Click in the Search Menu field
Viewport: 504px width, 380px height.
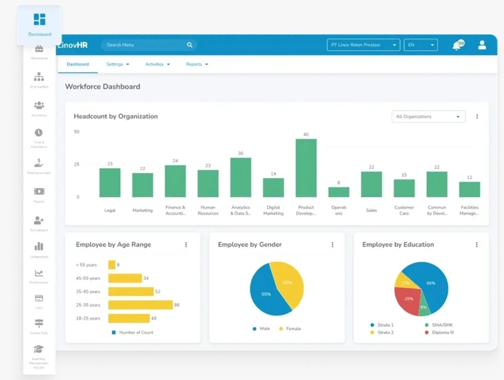click(144, 45)
